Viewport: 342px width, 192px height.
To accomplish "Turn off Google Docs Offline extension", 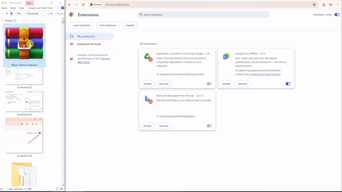I will [x=288, y=84].
